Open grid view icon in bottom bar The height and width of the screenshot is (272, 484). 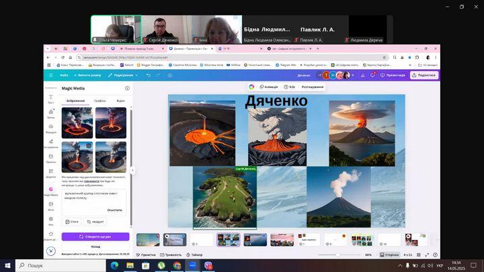(419, 255)
